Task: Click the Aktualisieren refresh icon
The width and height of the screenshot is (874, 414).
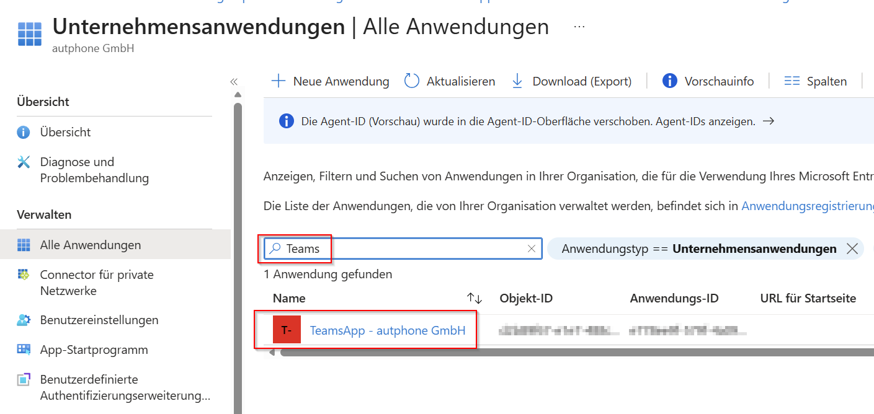Action: (x=411, y=81)
